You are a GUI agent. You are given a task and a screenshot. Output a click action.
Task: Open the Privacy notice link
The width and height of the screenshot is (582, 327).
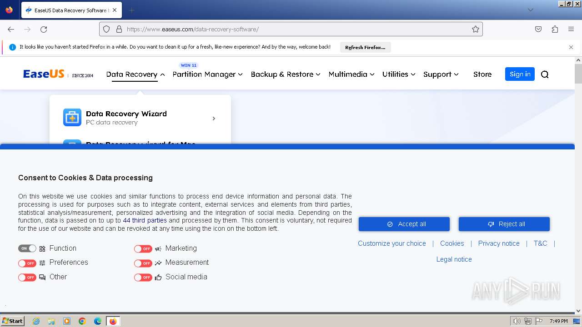(x=499, y=243)
